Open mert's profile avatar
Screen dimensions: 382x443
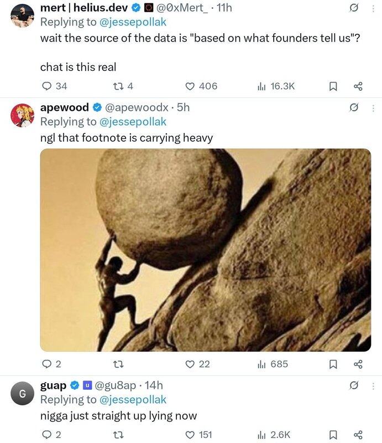click(x=22, y=16)
